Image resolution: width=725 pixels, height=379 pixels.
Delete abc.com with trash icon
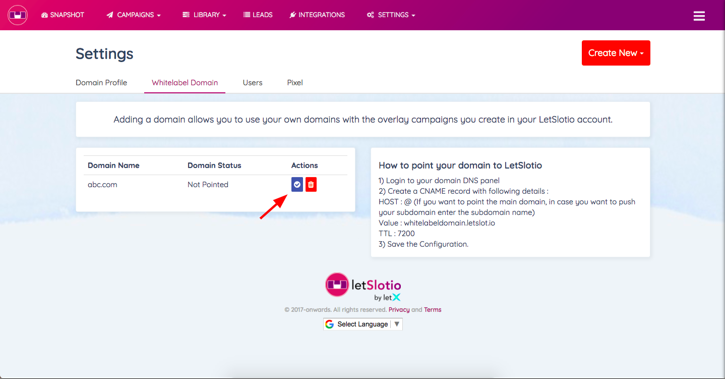311,185
